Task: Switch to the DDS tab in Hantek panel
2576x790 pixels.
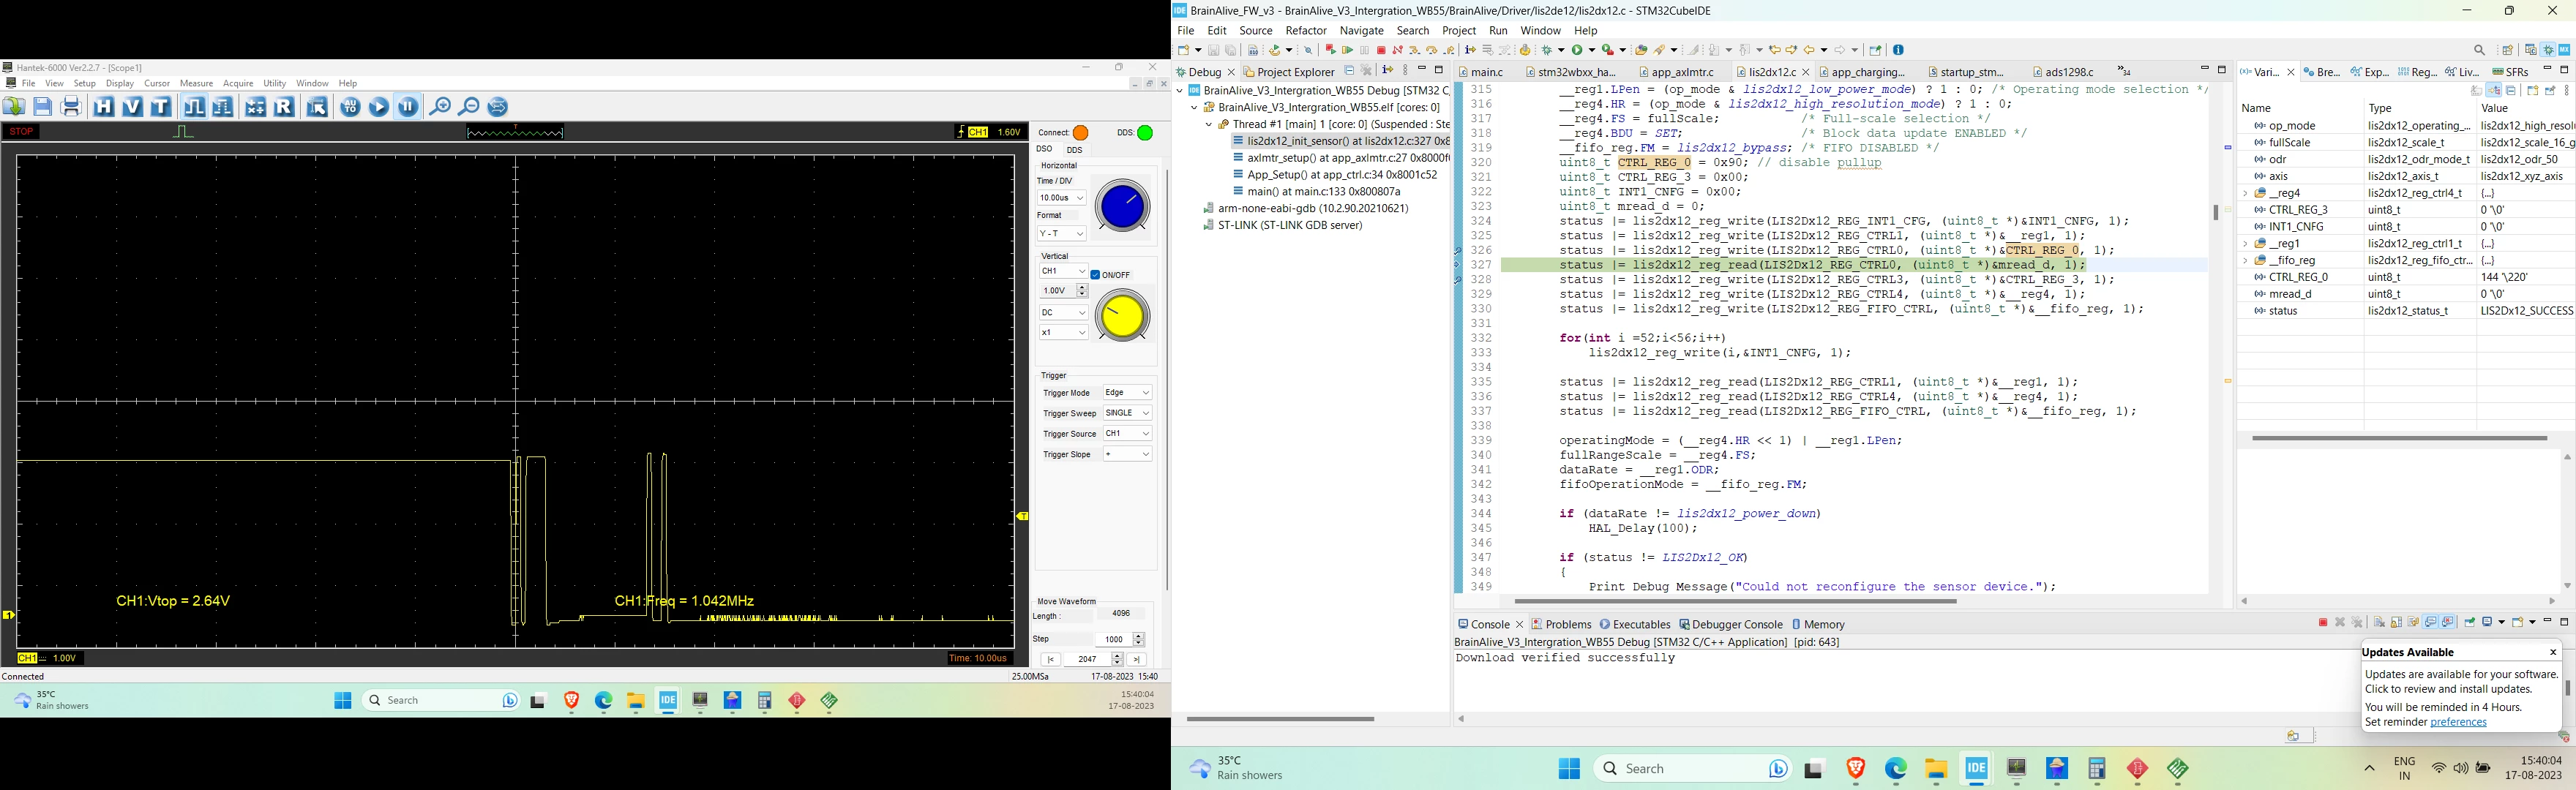Action: [x=1075, y=149]
